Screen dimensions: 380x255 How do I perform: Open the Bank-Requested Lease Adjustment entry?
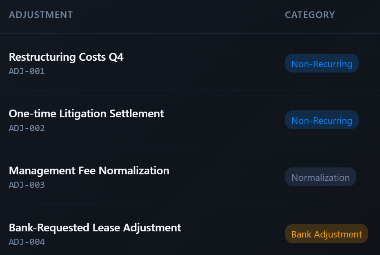pos(95,227)
